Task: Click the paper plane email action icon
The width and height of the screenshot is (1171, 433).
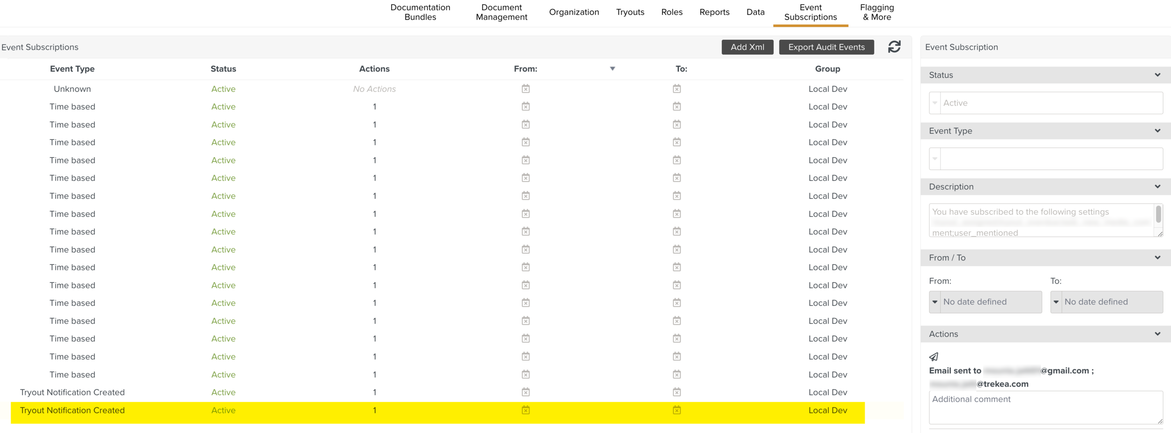Action: click(934, 357)
